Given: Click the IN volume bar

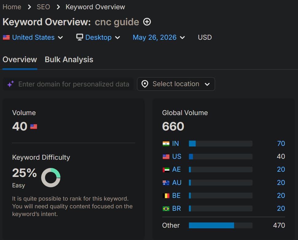Looking at the screenshot, I should click(221, 143).
